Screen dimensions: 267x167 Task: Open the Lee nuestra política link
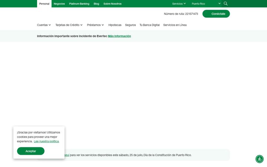click(x=46, y=141)
